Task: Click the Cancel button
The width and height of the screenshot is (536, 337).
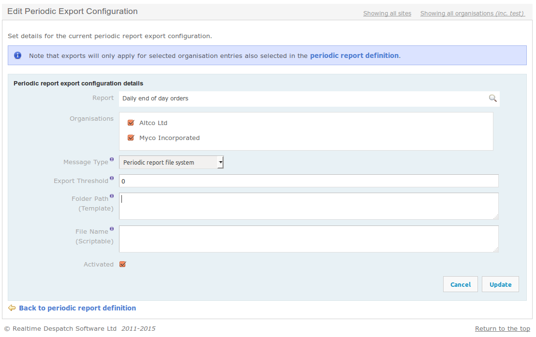Action: tap(460, 284)
